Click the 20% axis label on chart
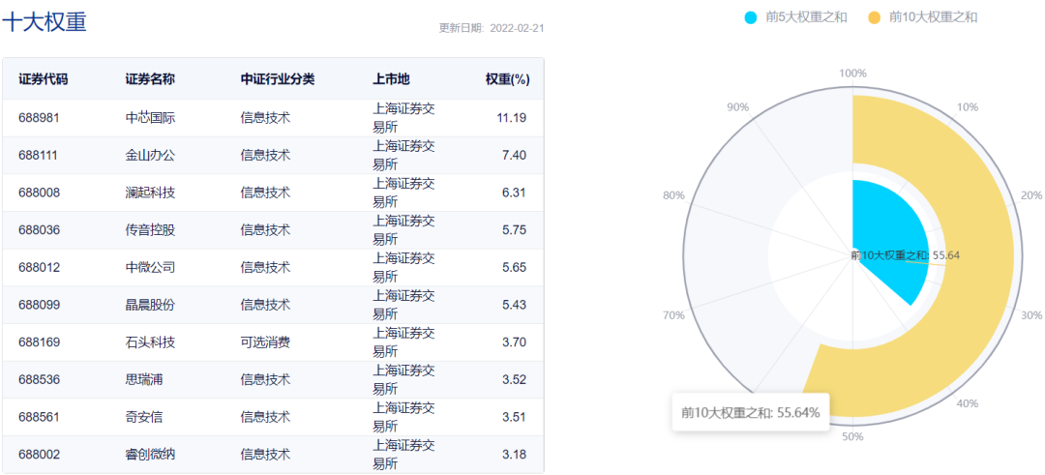The image size is (1045, 475). pos(1031,195)
